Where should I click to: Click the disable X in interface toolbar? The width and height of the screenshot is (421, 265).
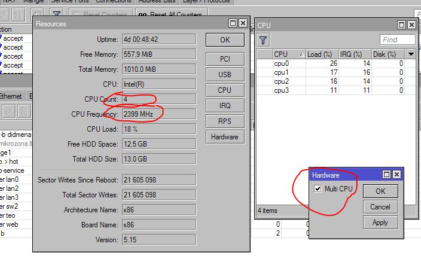point(25,111)
